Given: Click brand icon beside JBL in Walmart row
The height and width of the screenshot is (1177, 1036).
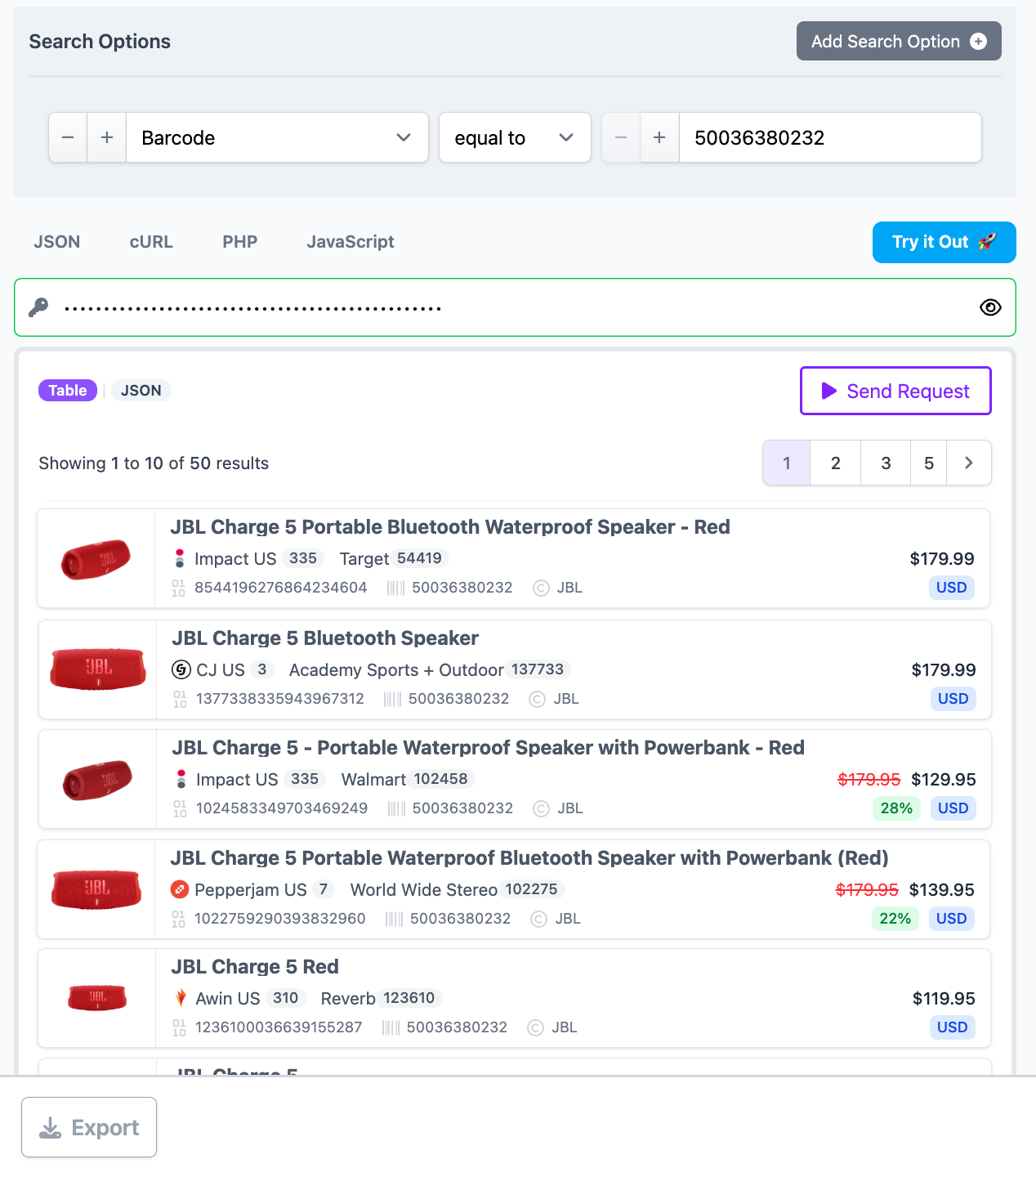Looking at the screenshot, I should (541, 808).
